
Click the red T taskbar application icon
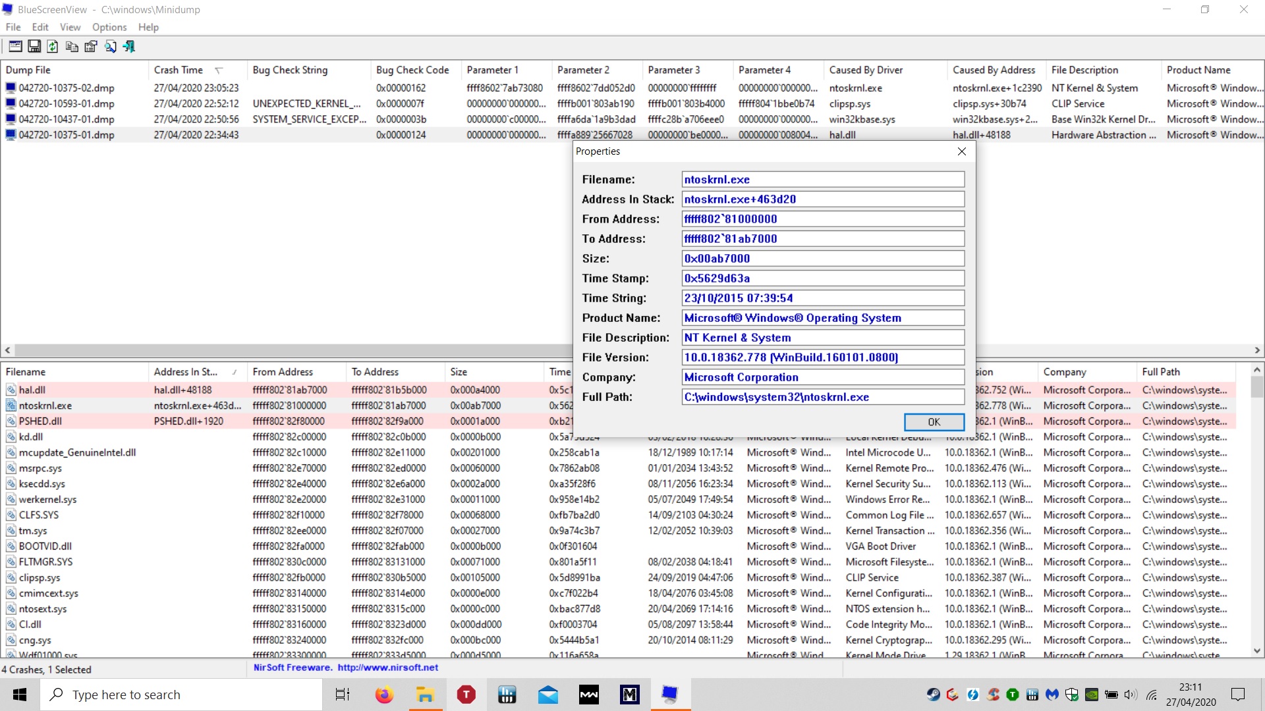pyautogui.click(x=466, y=695)
